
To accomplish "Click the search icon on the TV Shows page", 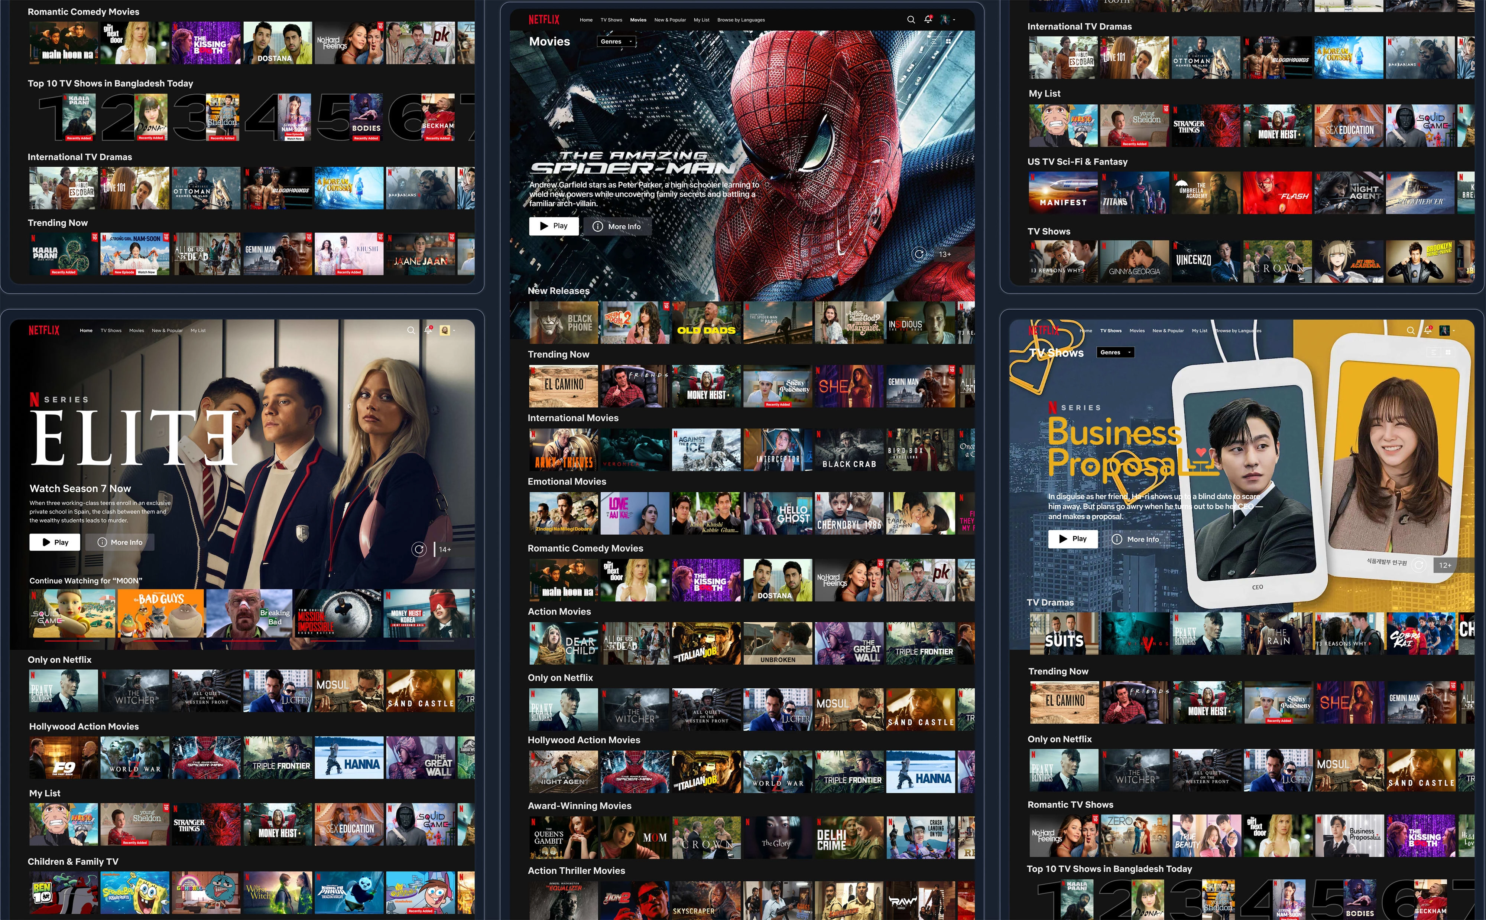I will tap(1411, 330).
